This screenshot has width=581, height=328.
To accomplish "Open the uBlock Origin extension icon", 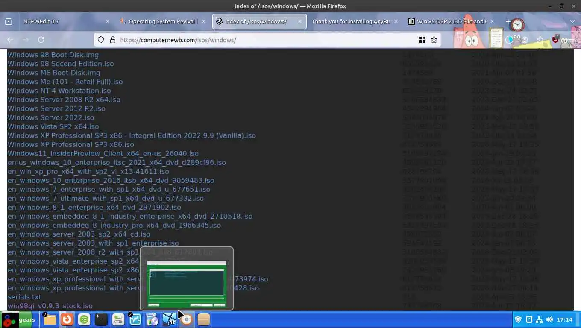I will point(555,39).
